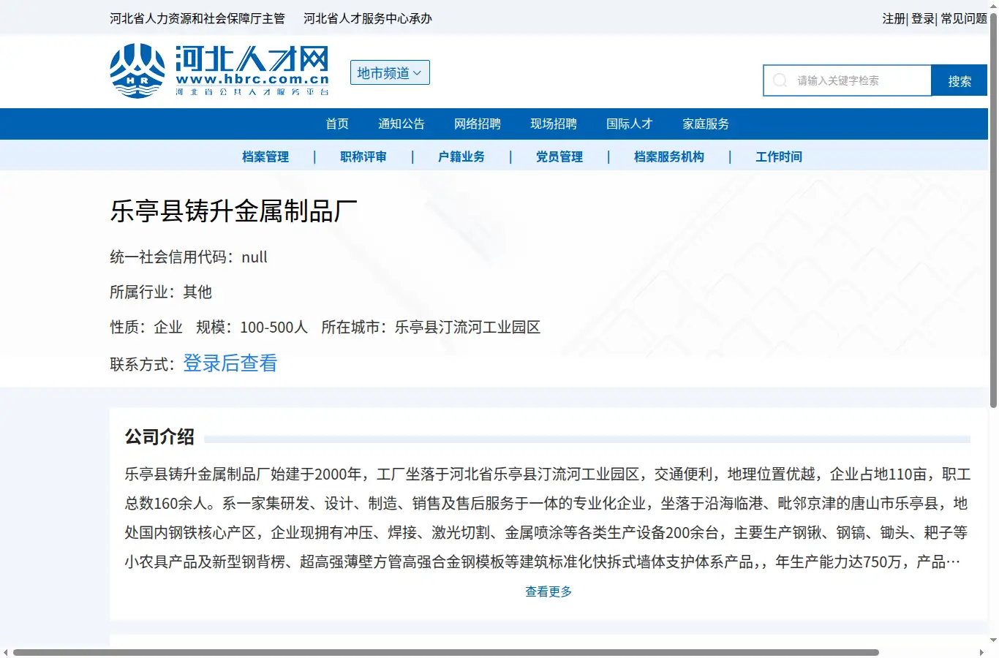The height and width of the screenshot is (658, 999).
Task: Select the 档案管理 submenu link
Action: point(265,156)
